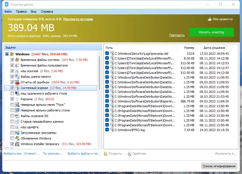Sort by the 'Дата создания' column header
The height and width of the screenshot is (174, 242).
point(214,48)
